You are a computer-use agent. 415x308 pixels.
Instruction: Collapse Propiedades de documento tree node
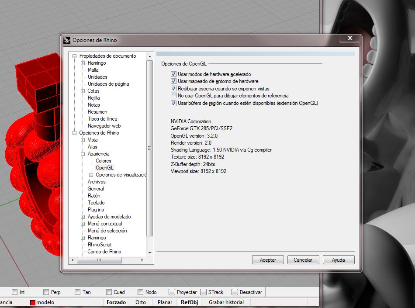[x=75, y=56]
